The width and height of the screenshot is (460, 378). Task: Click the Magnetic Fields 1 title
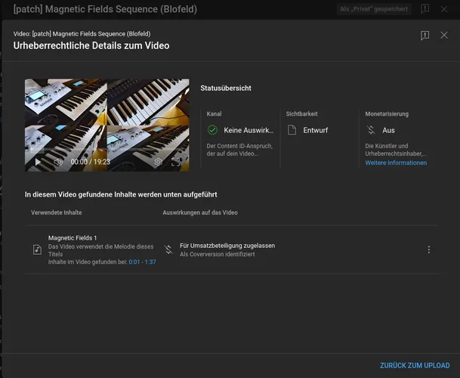point(73,237)
